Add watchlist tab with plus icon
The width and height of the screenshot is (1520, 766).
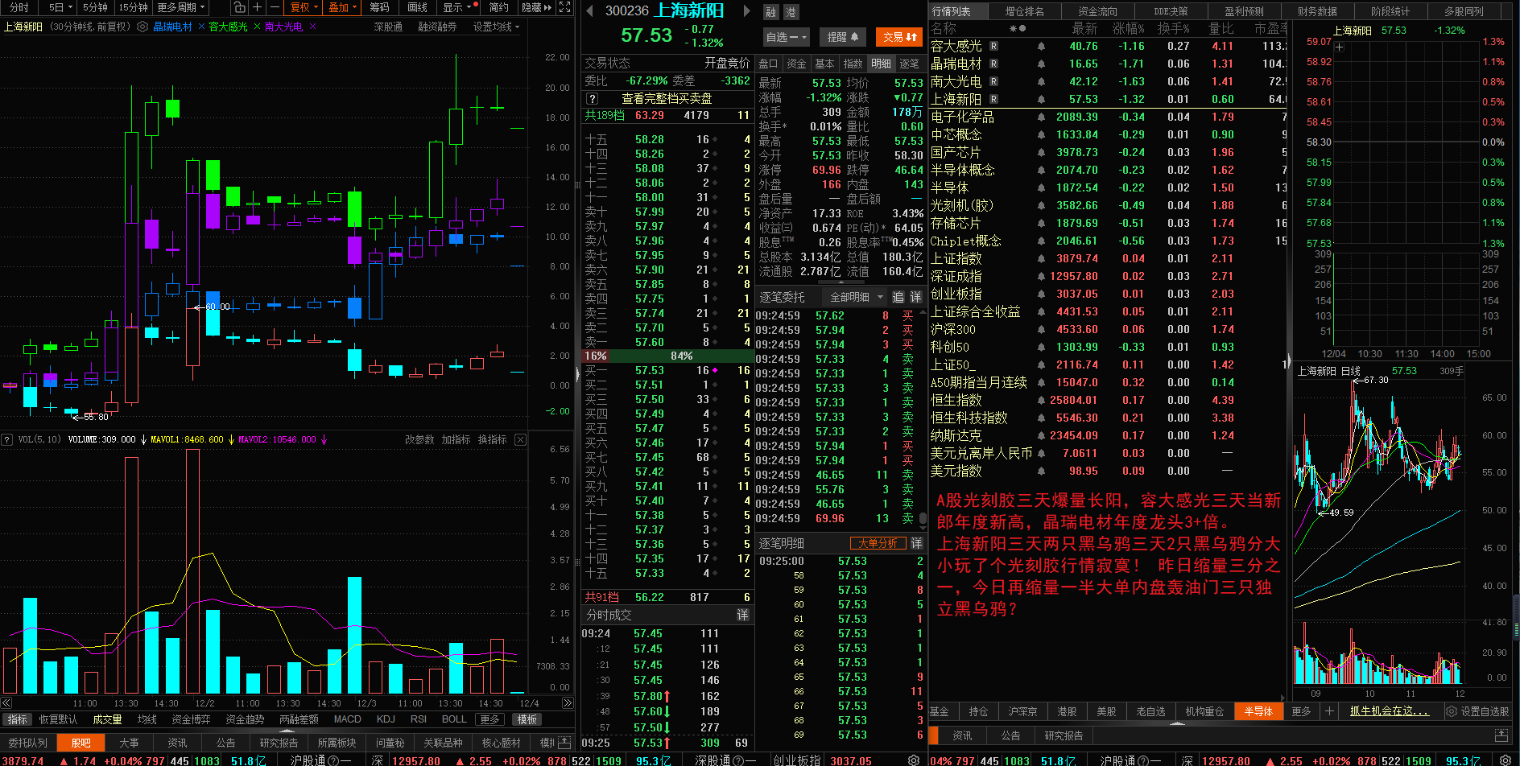coord(1329,711)
